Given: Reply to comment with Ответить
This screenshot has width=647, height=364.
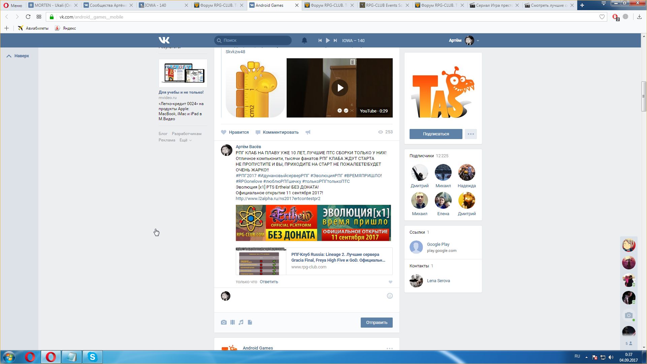Looking at the screenshot, I should click(x=269, y=282).
